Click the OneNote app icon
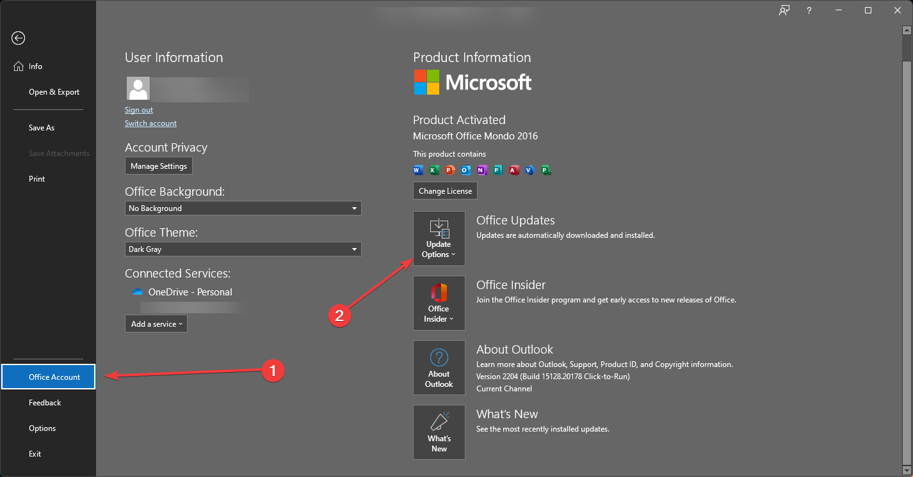The image size is (913, 477). click(482, 170)
